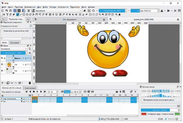The image size is (183, 123).
Task: Open the layer blending mode dropdown
Action: tap(14, 49)
